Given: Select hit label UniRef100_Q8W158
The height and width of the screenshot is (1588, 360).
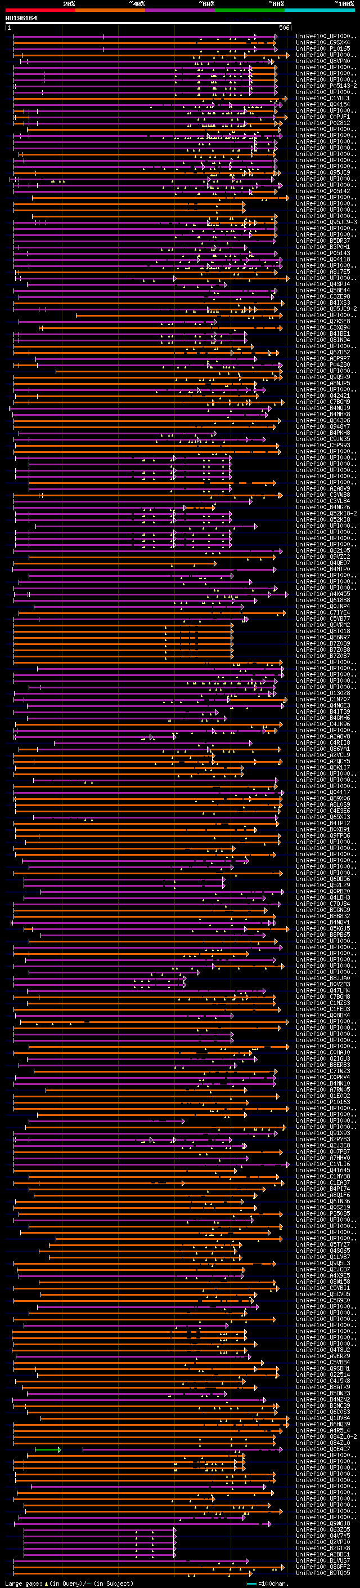Looking at the screenshot, I should point(323,1282).
